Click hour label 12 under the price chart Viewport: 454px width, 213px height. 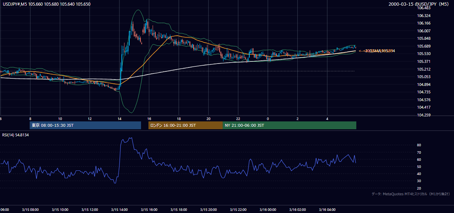(90, 119)
